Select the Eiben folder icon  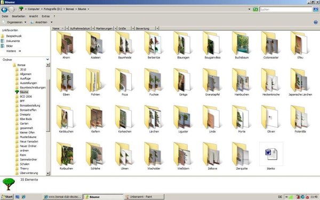(x=66, y=81)
